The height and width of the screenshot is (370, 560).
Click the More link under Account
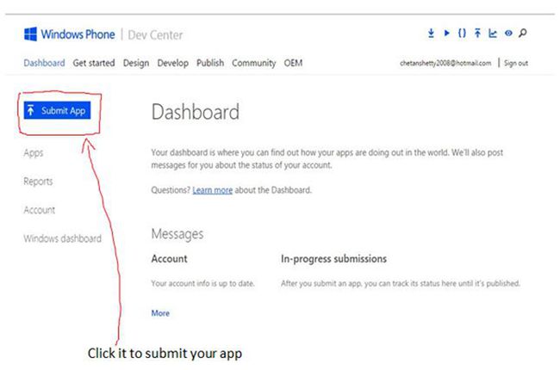[160, 313]
